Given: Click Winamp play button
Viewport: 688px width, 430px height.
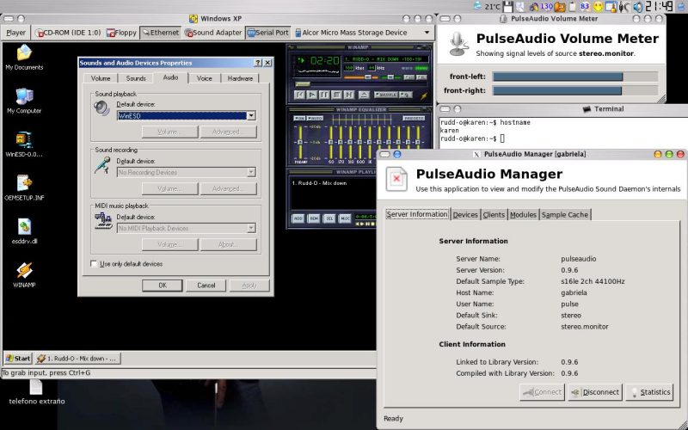Looking at the screenshot, I should pos(312,95).
